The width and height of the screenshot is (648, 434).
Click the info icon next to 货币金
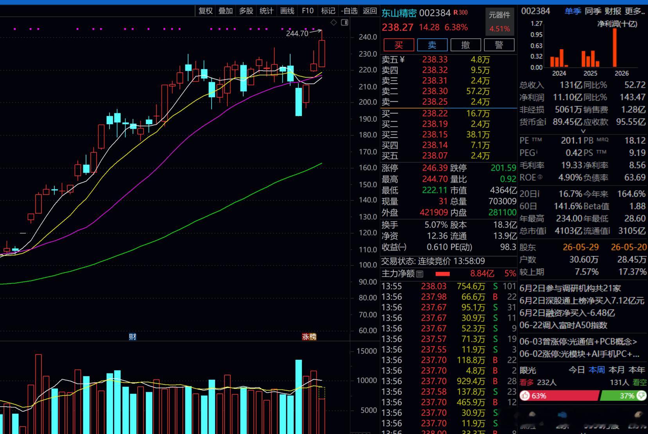pyautogui.click(x=545, y=121)
